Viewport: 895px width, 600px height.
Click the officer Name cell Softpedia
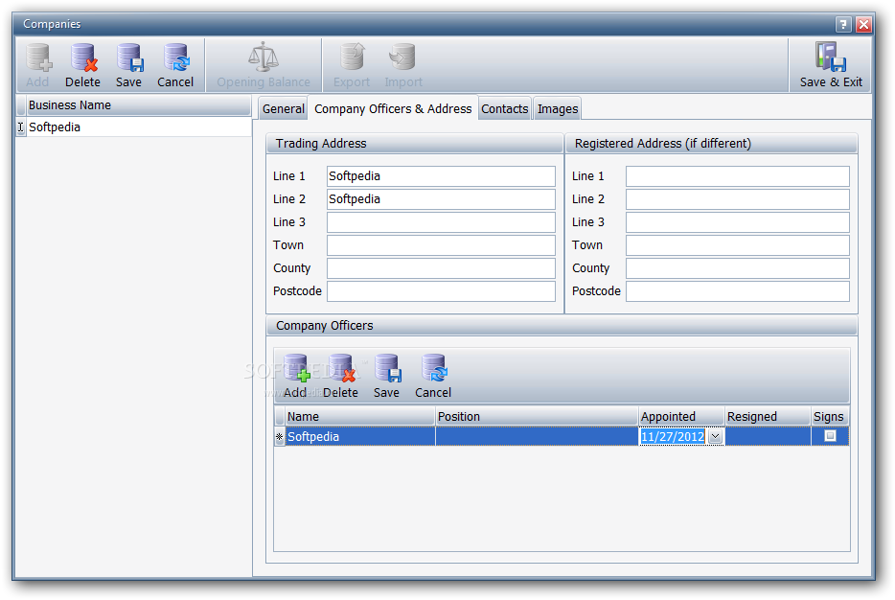click(359, 437)
